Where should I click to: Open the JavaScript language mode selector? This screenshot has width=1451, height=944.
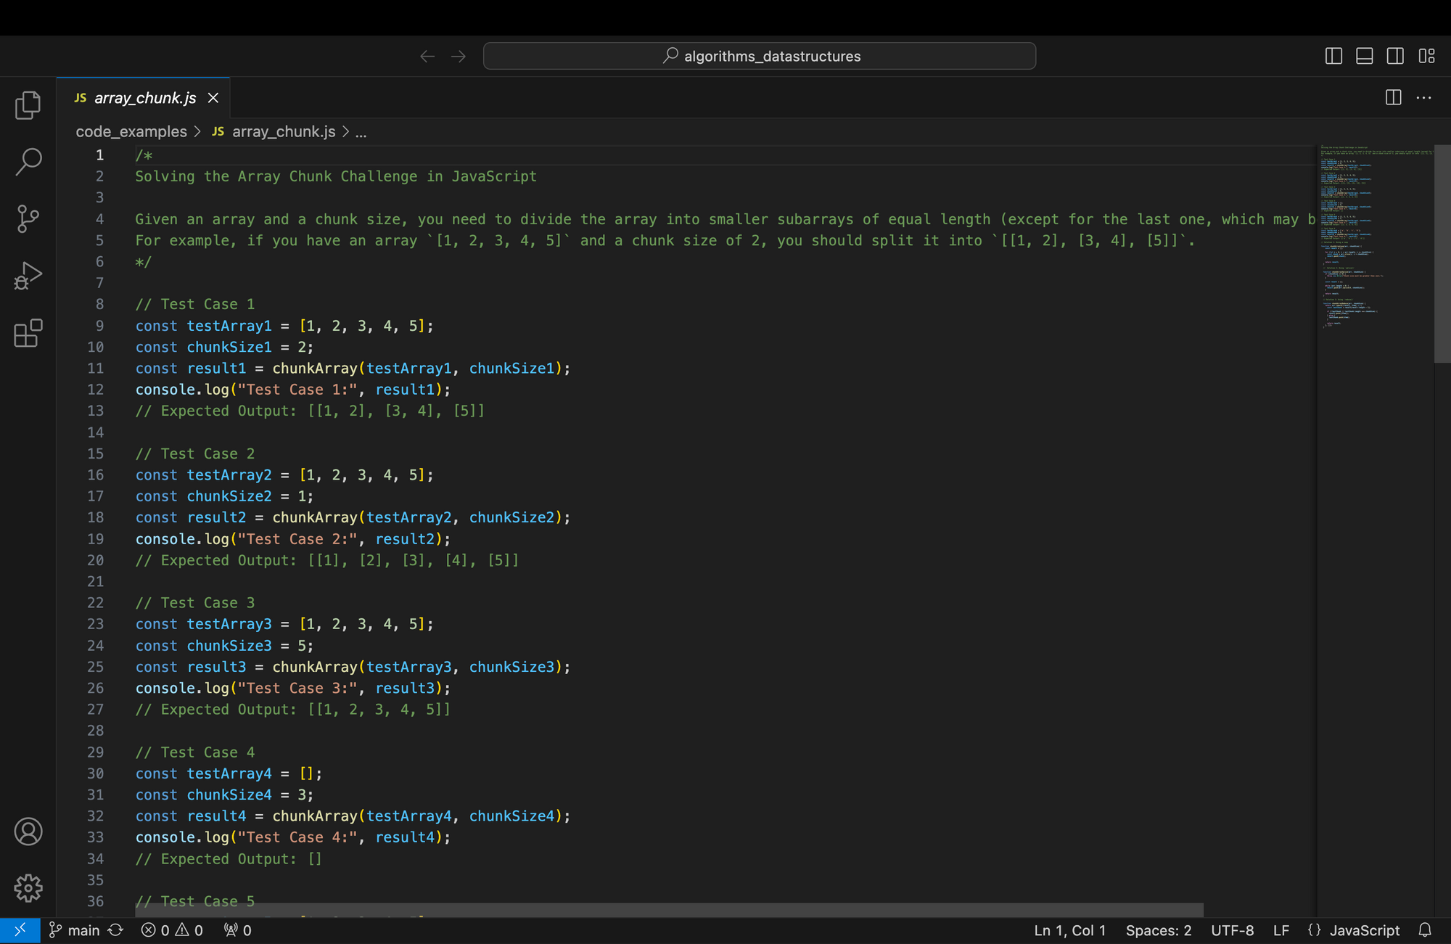pyautogui.click(x=1364, y=929)
